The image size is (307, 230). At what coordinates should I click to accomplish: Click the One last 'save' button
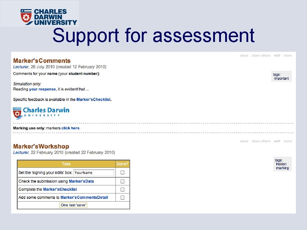click(x=73, y=205)
